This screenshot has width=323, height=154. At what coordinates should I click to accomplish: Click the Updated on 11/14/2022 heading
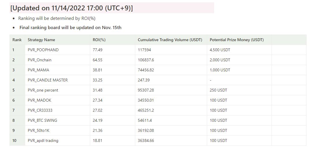tap(72, 8)
